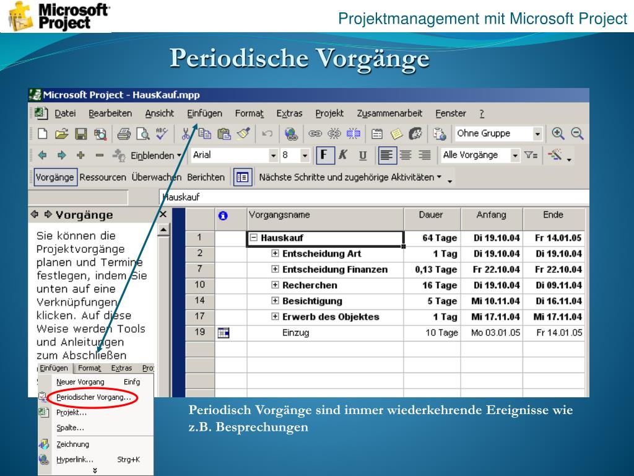The width and height of the screenshot is (634, 476).
Task: Click the Unlink Tasks broken chain icon
Action: click(334, 134)
